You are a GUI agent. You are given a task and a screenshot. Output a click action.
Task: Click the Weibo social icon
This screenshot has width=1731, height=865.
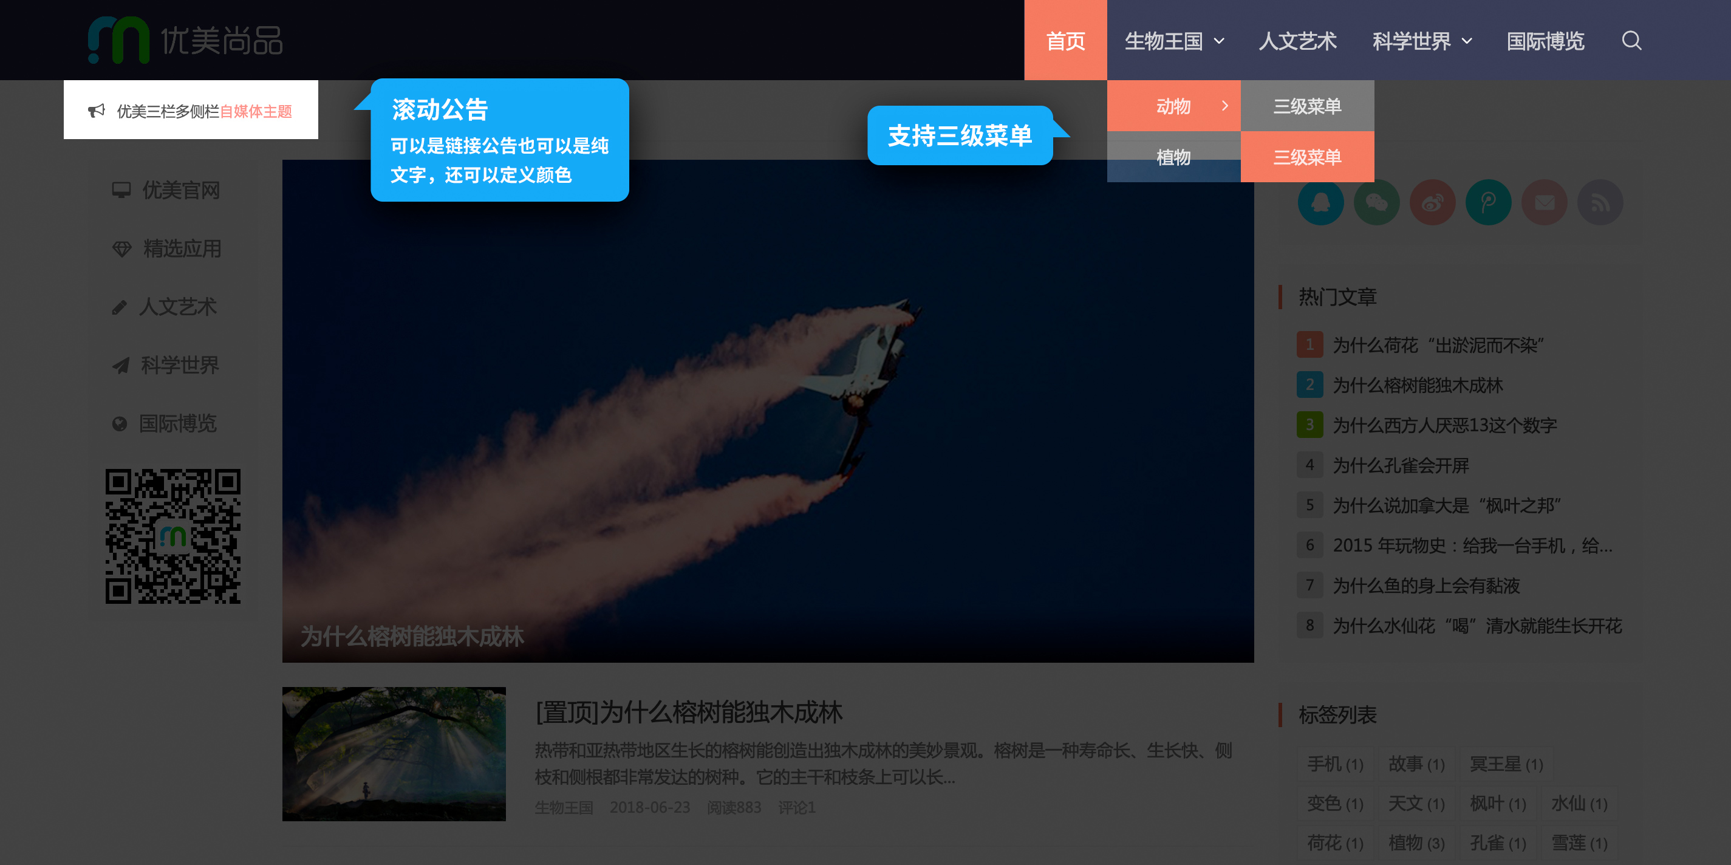[1432, 202]
